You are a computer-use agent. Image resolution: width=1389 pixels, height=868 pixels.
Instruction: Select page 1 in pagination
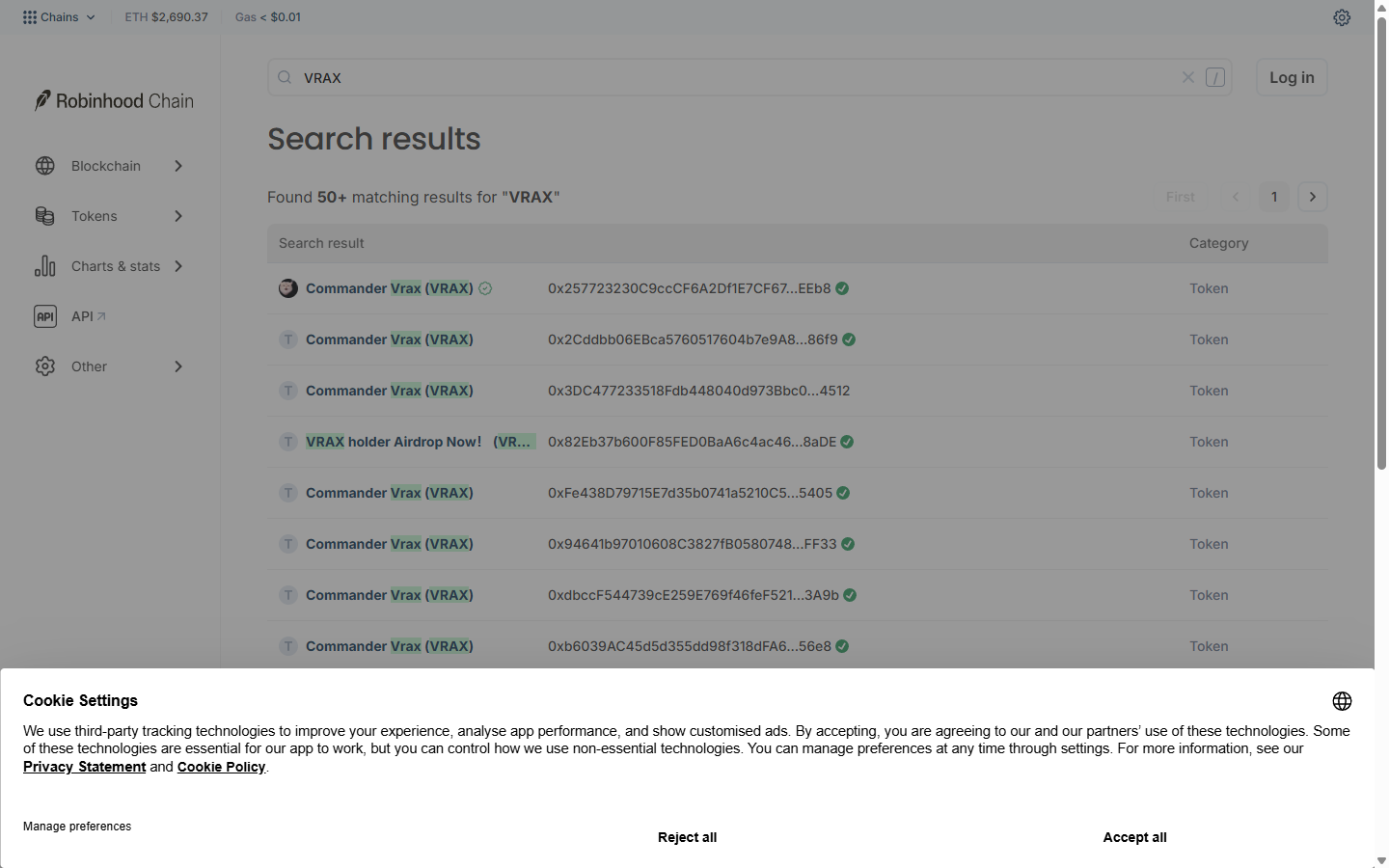1274,197
